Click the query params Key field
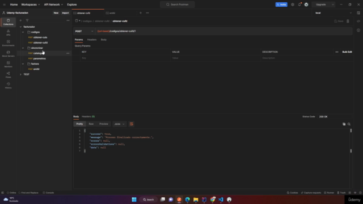 click(125, 58)
